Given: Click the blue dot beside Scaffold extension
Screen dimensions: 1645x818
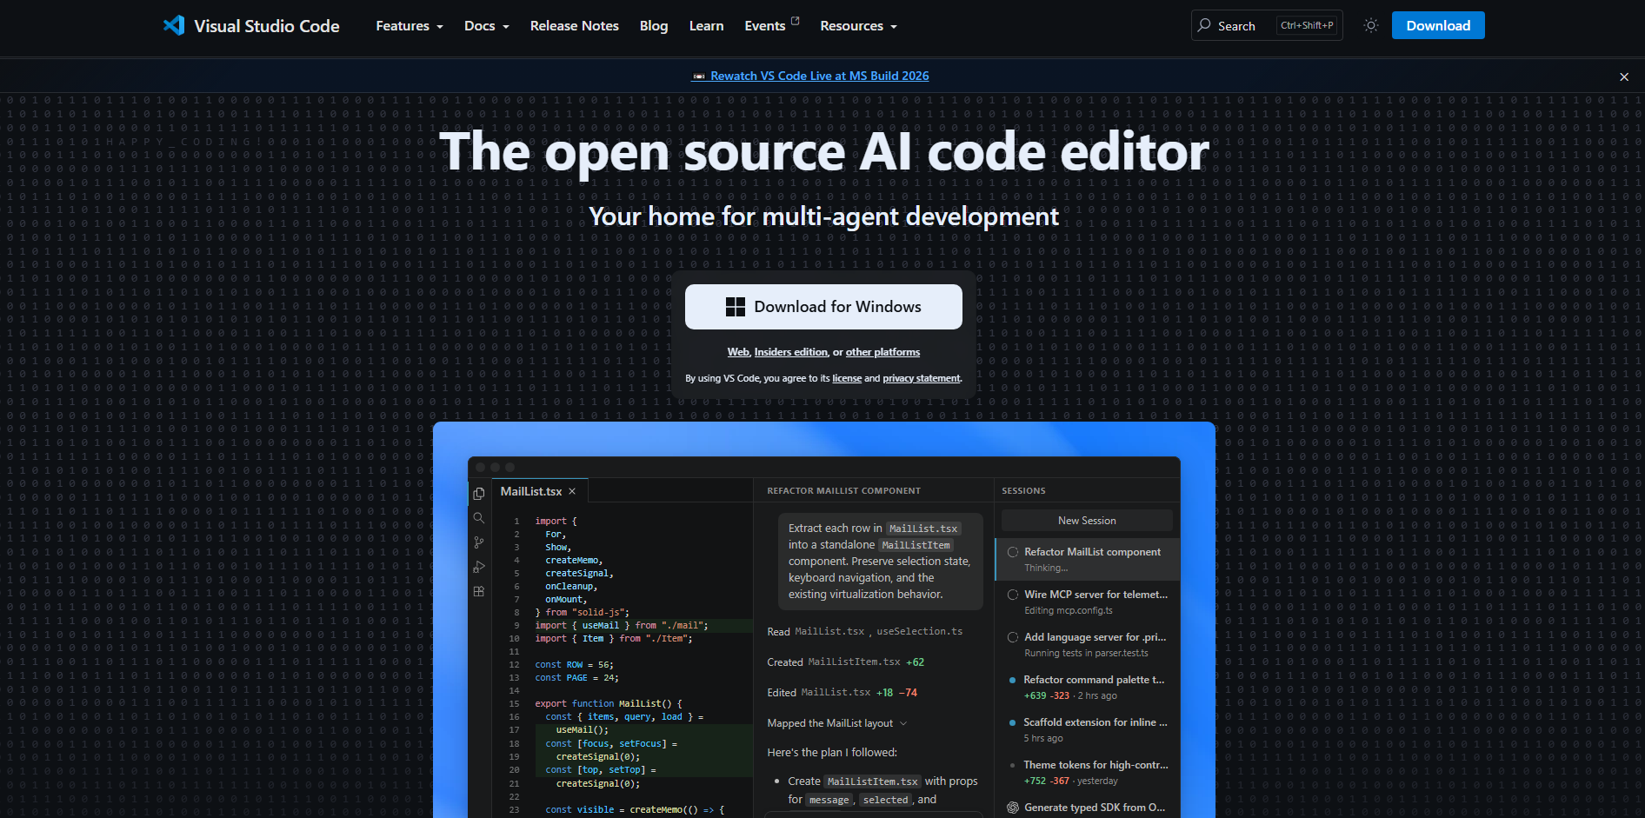Looking at the screenshot, I should pos(1012,722).
